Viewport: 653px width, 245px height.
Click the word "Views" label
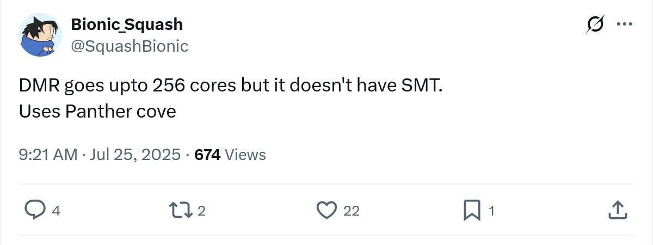coord(245,155)
